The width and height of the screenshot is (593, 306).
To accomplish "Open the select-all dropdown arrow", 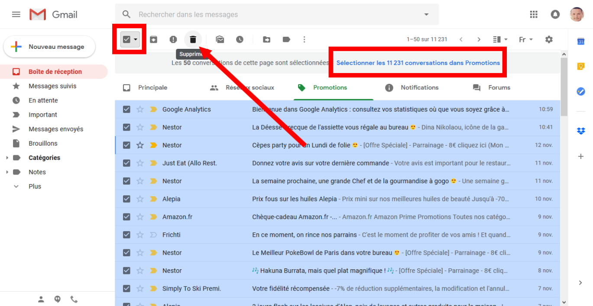I will point(136,39).
